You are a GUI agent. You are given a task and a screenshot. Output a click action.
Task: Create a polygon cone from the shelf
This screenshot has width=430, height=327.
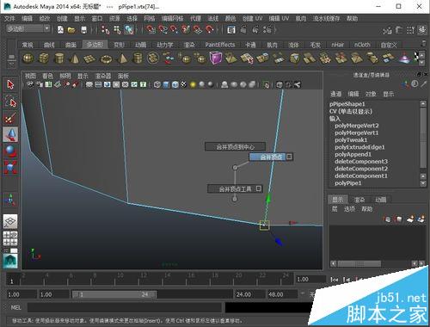(75, 59)
